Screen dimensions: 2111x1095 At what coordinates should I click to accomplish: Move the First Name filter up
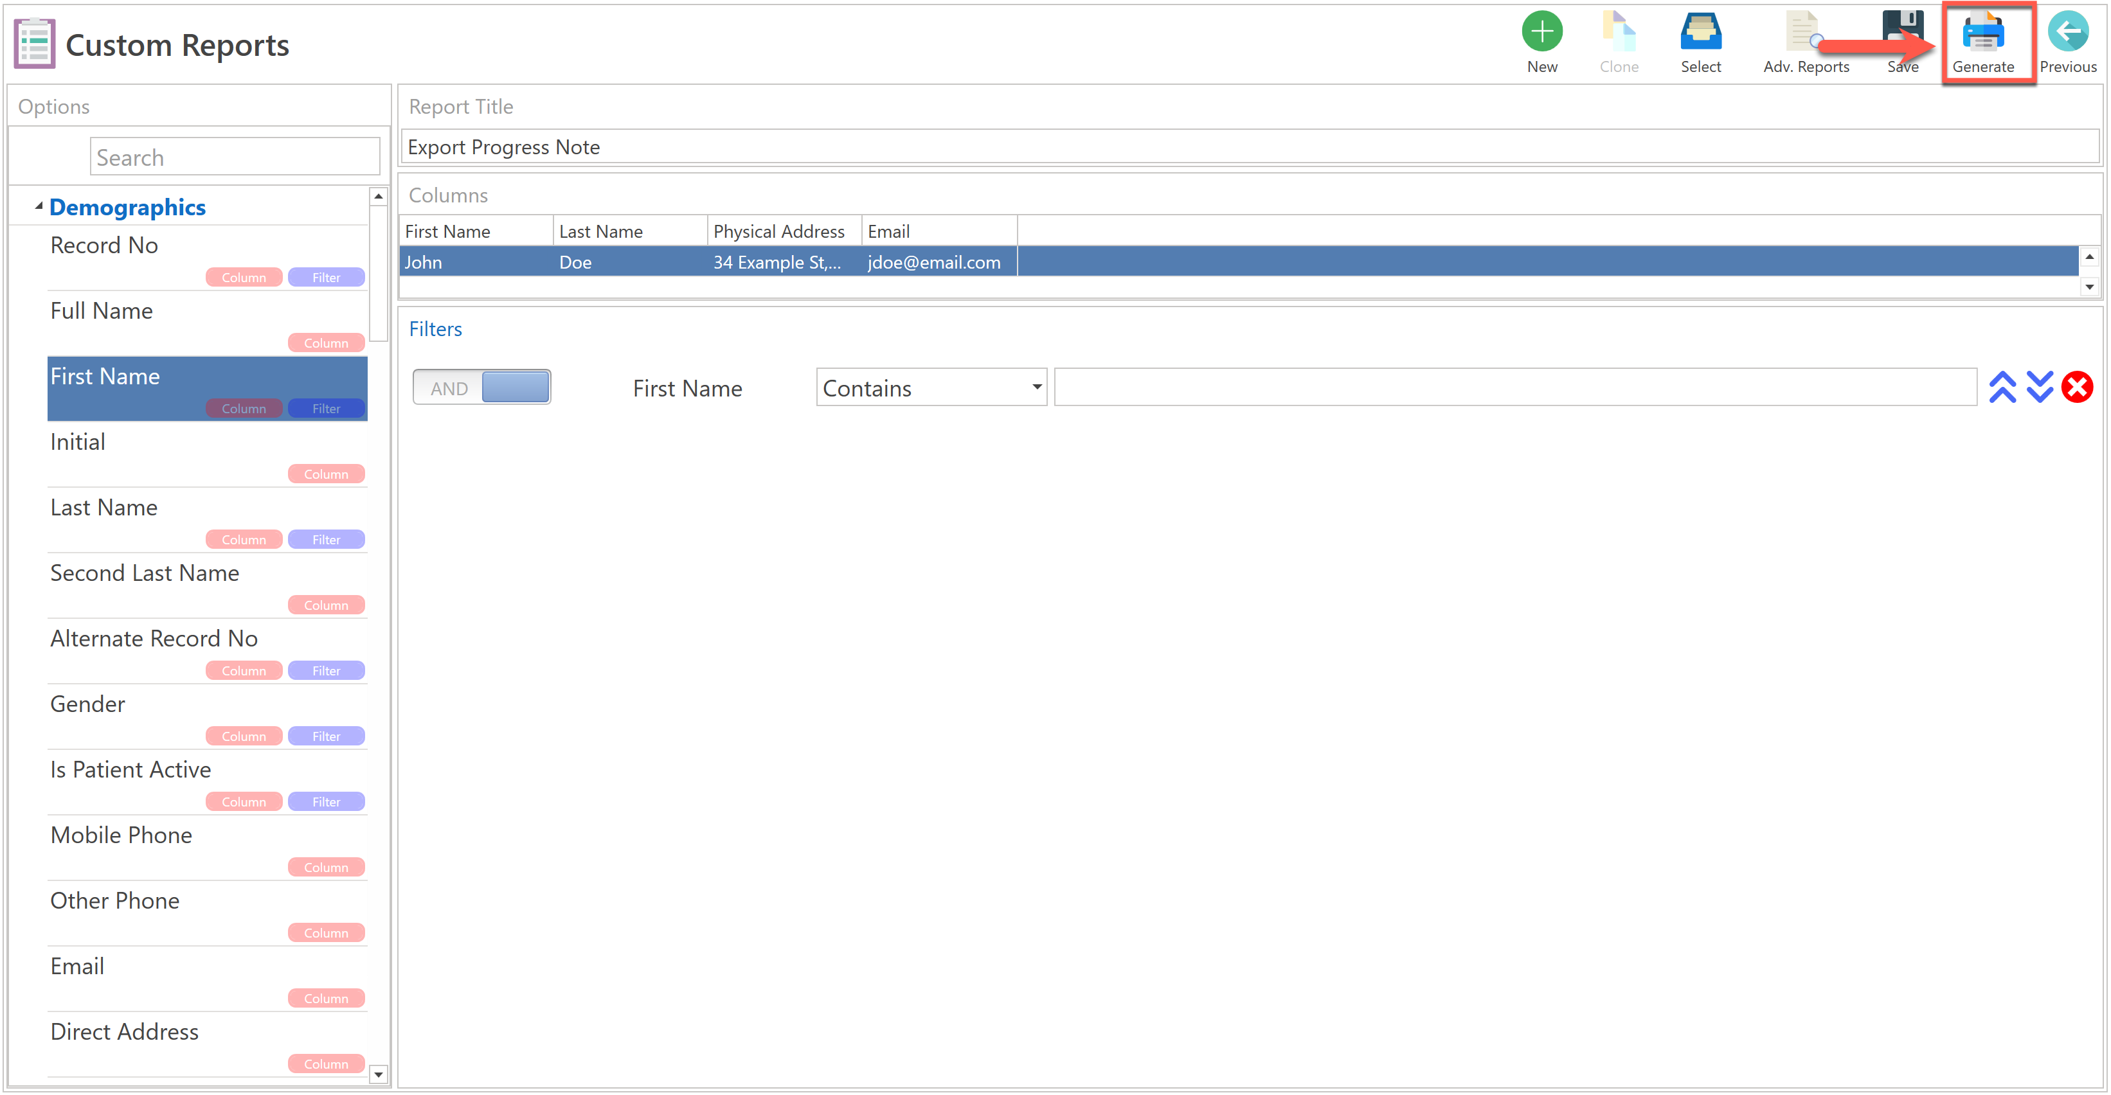(2002, 387)
